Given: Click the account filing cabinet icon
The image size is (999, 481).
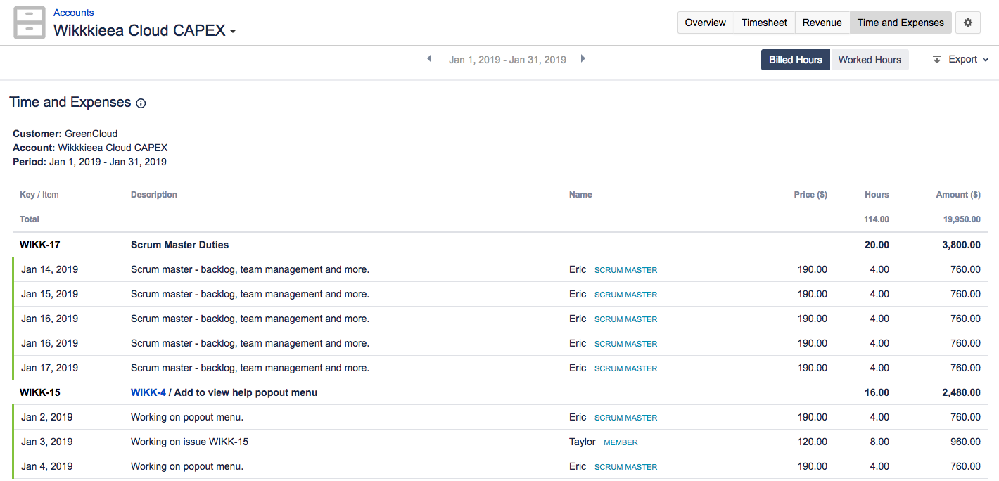Looking at the screenshot, I should [30, 23].
